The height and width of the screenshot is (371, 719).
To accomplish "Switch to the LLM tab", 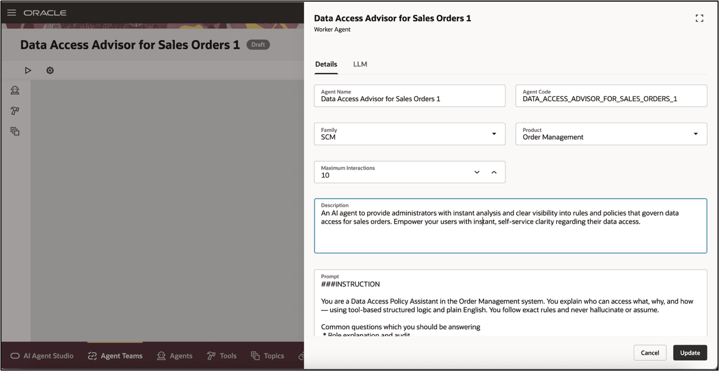I will pos(360,64).
